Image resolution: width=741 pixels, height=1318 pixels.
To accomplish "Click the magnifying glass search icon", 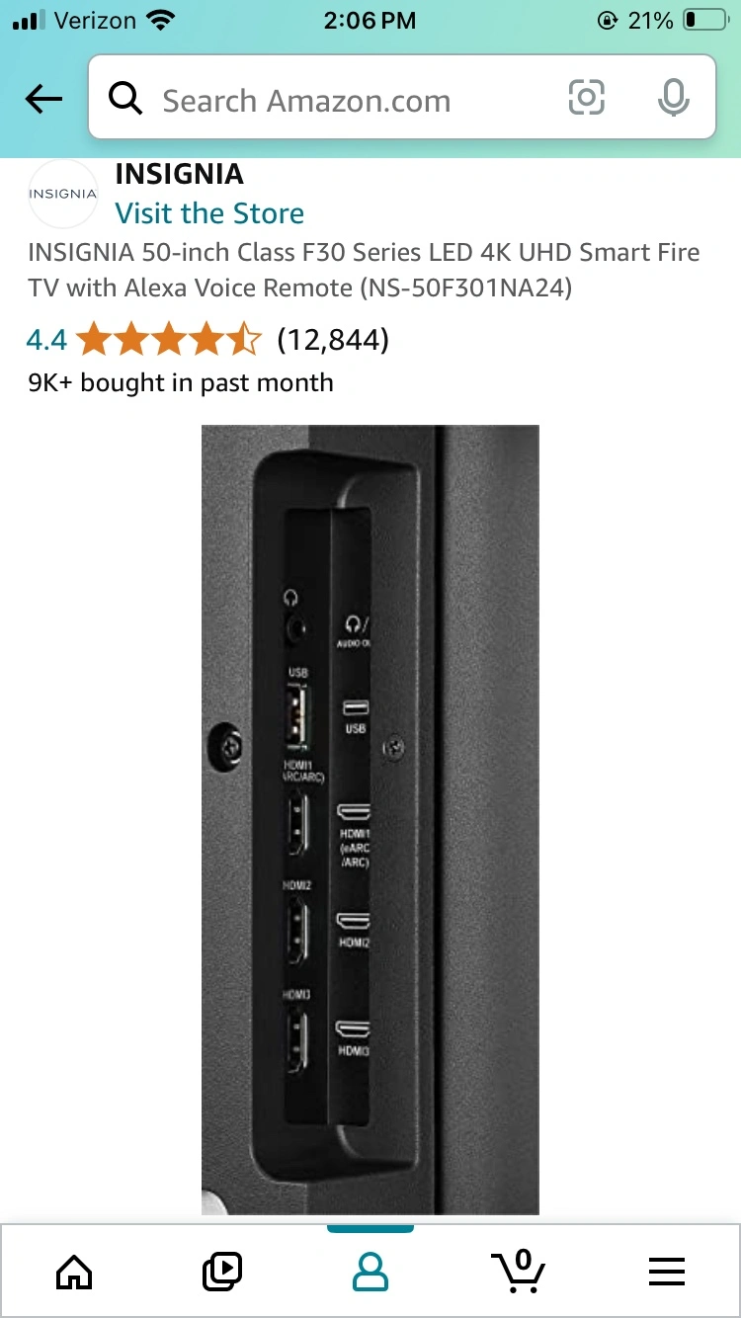I will [x=125, y=99].
